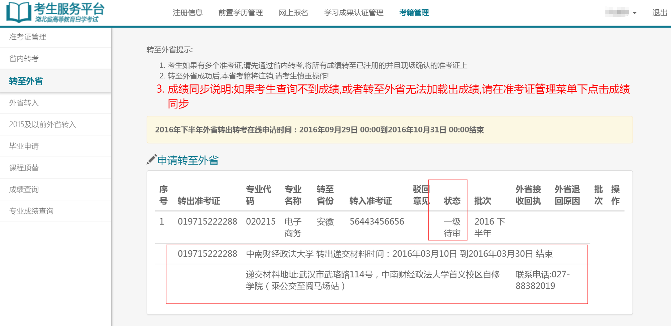Image resolution: width=671 pixels, height=326 pixels.
Task: Click the 转至外省提示 heading text
Action: pos(170,50)
